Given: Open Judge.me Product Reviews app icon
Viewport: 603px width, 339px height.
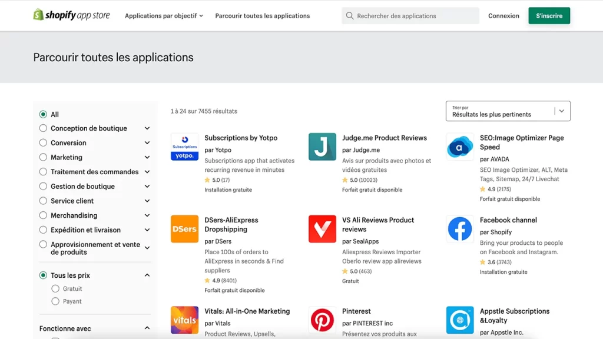Looking at the screenshot, I should click(x=322, y=147).
